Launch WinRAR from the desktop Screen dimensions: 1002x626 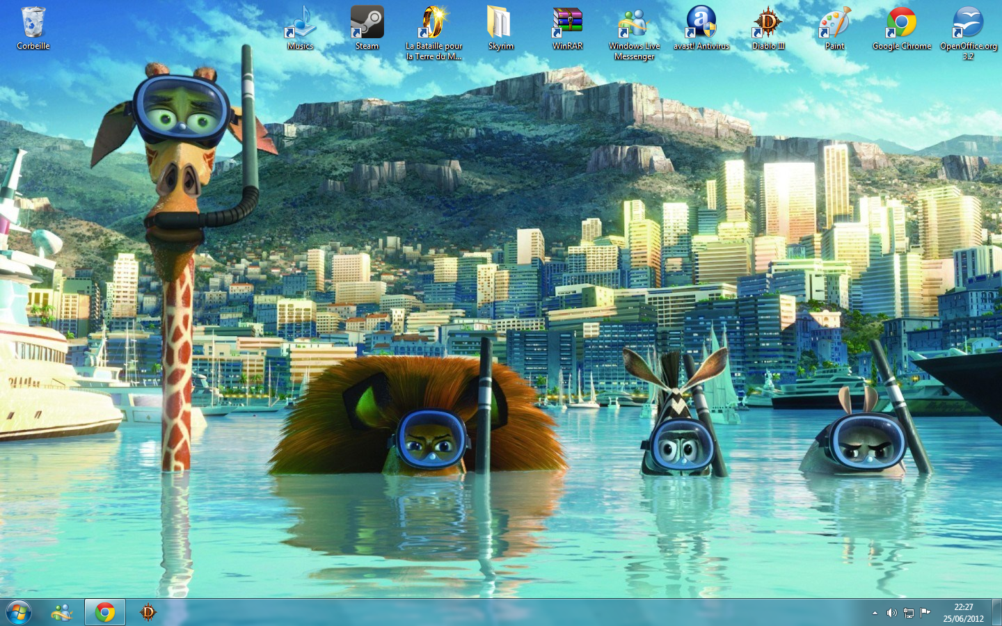(x=567, y=29)
